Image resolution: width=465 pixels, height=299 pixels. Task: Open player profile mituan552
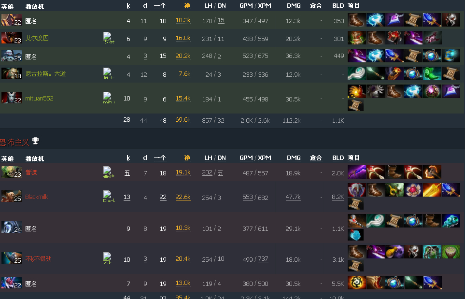39,99
